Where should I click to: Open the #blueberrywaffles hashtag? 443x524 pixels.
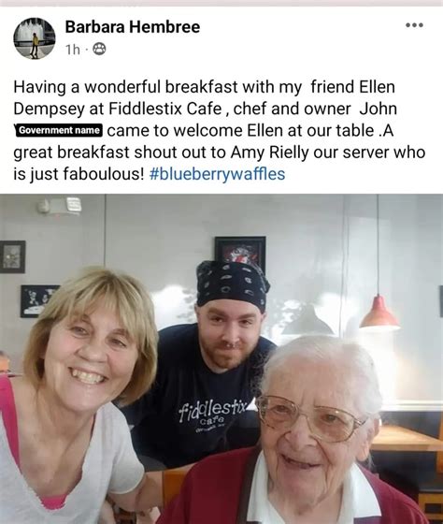click(x=218, y=174)
